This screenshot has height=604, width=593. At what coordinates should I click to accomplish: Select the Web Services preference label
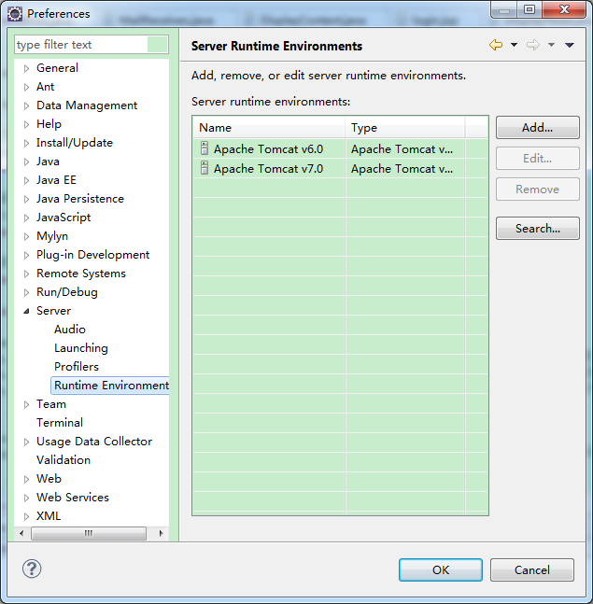73,498
